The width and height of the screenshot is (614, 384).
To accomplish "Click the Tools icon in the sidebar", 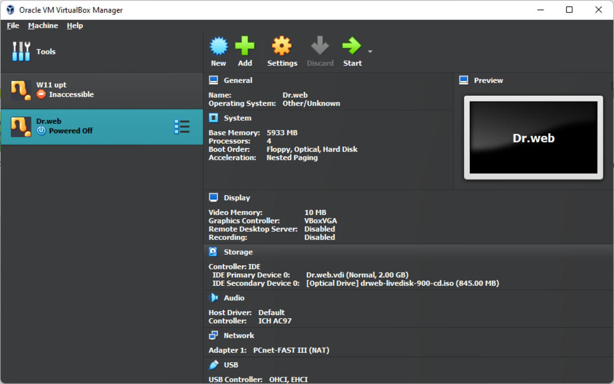I will pyautogui.click(x=21, y=51).
